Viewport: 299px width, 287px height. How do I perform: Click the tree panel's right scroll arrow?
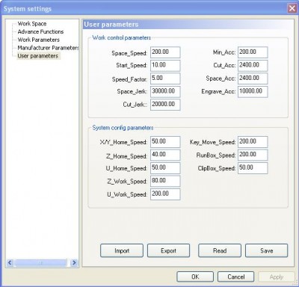(74, 262)
